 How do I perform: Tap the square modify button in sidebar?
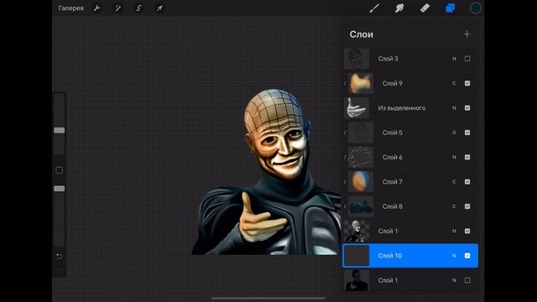tap(59, 170)
